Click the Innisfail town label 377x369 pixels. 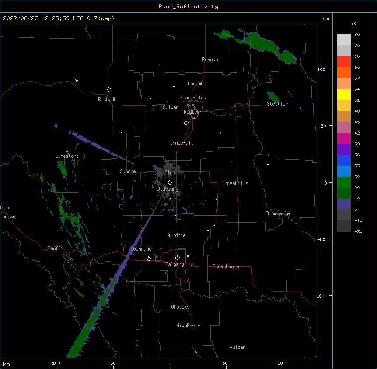click(x=182, y=143)
